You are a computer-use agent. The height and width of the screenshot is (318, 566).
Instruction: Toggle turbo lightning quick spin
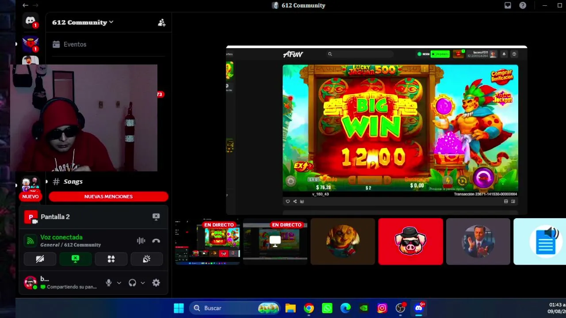[x=447, y=180]
